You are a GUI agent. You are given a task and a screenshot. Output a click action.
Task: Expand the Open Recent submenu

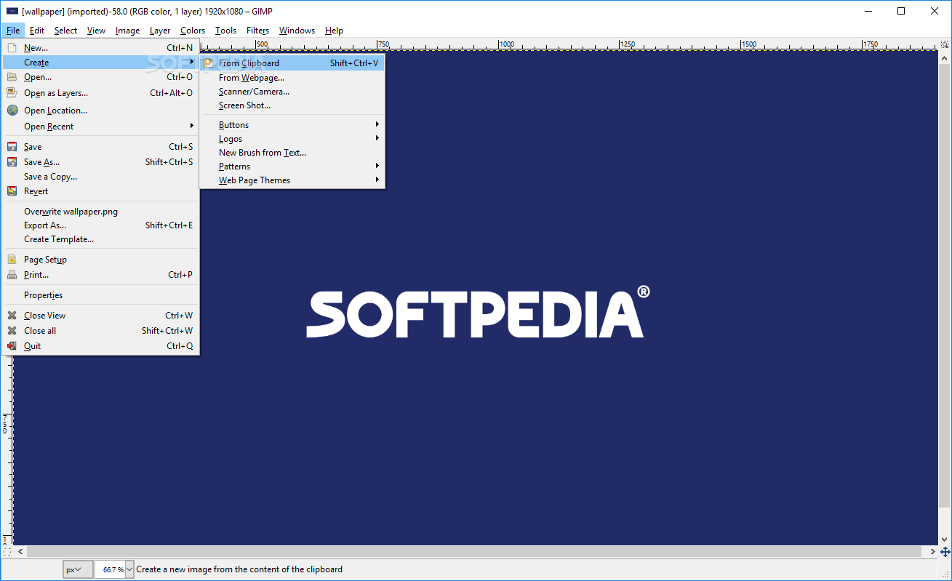pyautogui.click(x=49, y=126)
